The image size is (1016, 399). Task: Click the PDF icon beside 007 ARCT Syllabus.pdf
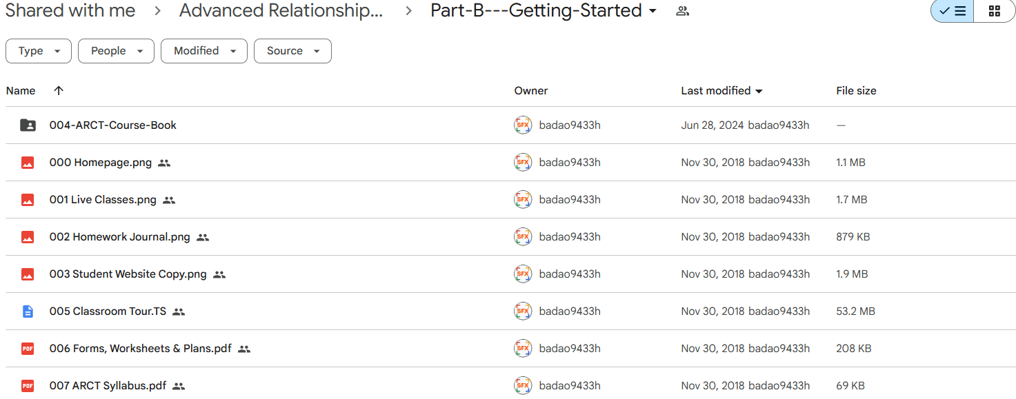(x=28, y=386)
